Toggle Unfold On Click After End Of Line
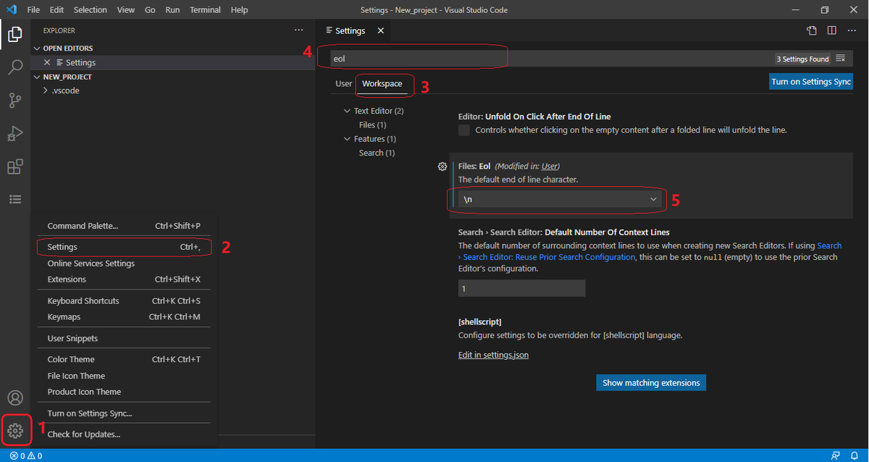This screenshot has height=462, width=869. [x=463, y=130]
